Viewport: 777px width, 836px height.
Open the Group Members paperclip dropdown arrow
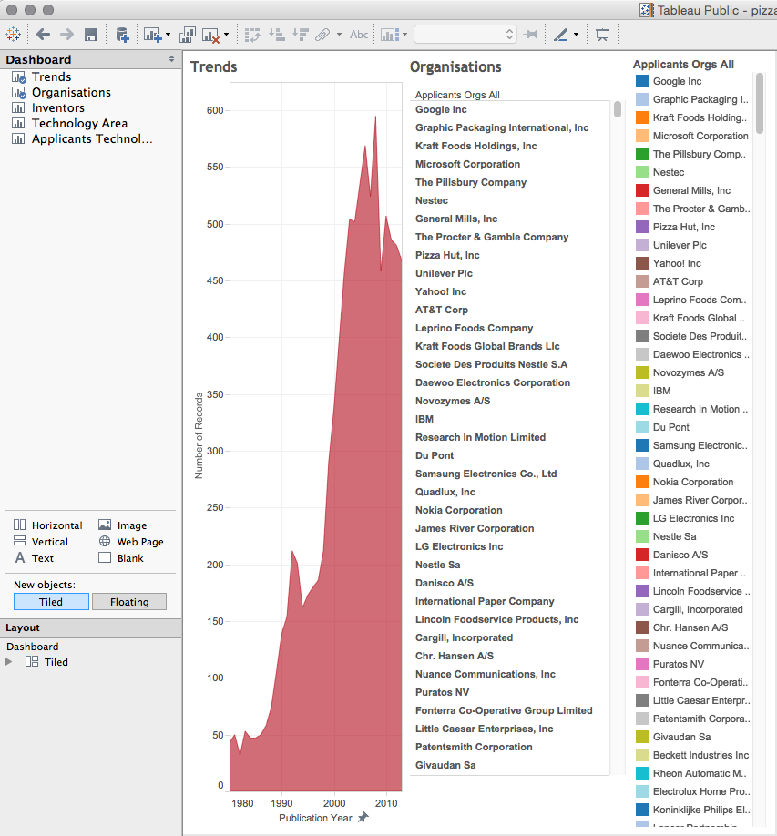pyautogui.click(x=339, y=35)
